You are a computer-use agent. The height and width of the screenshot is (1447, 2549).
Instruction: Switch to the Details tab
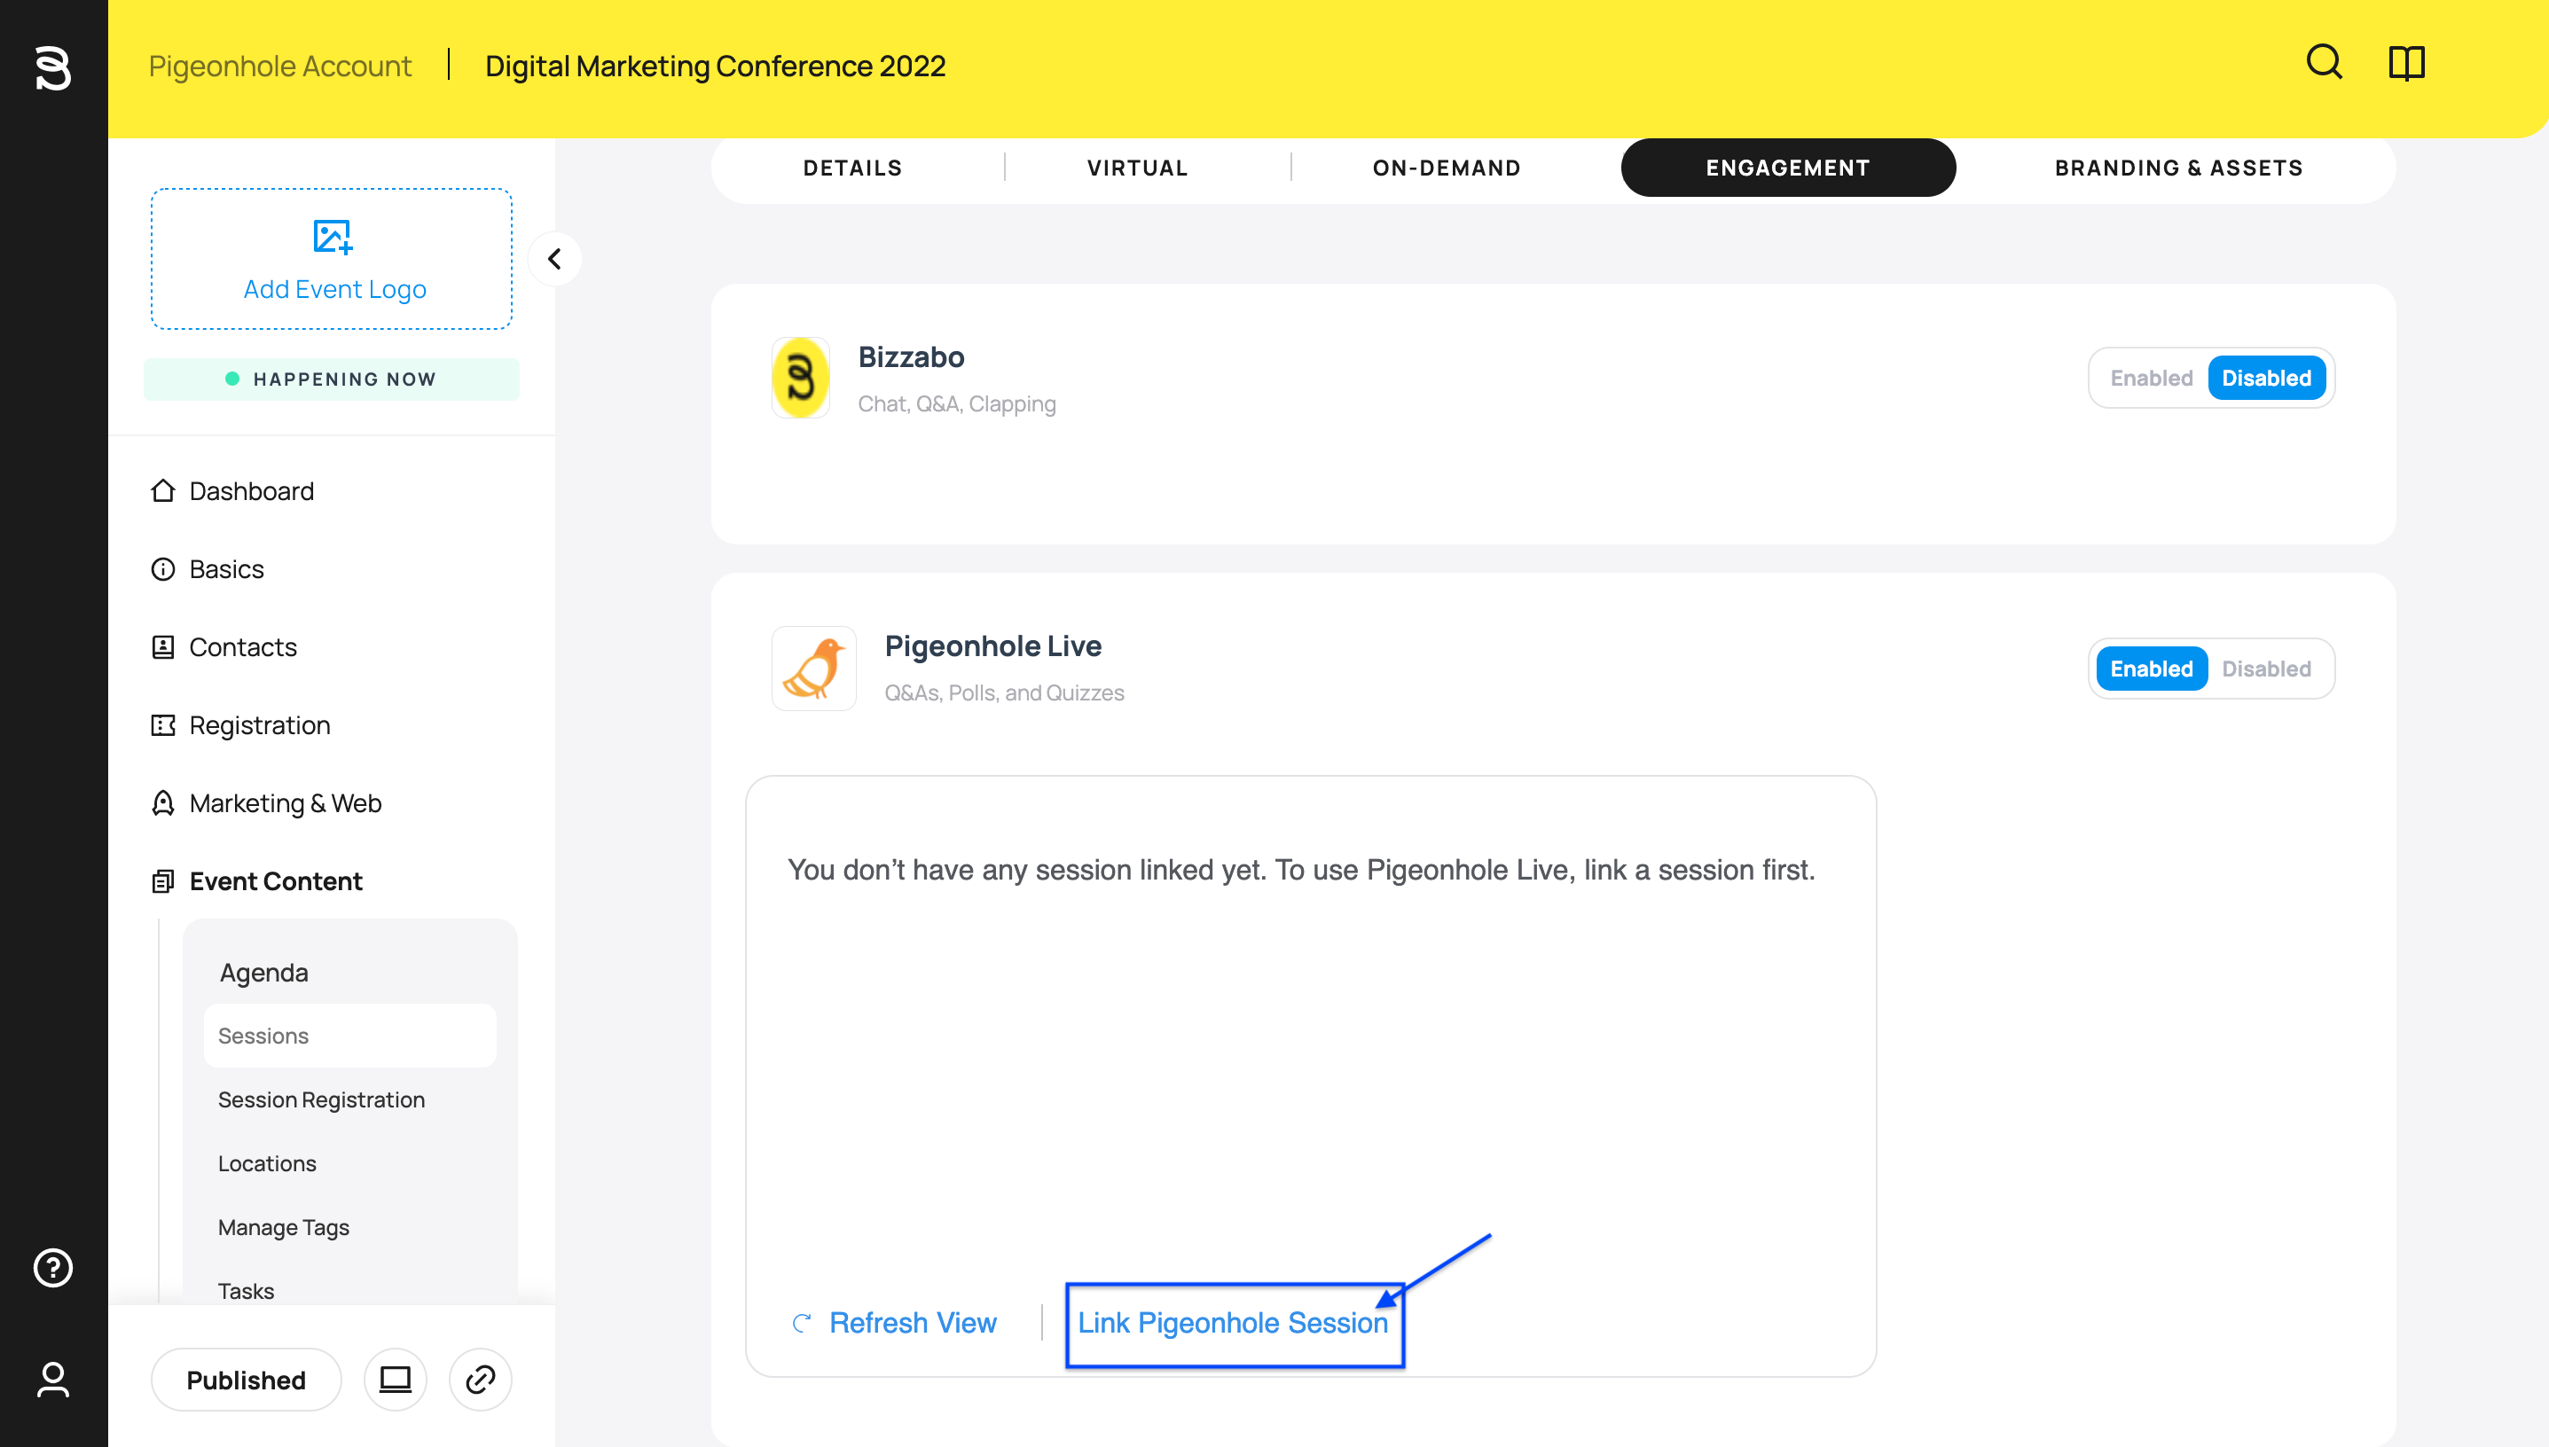(853, 168)
